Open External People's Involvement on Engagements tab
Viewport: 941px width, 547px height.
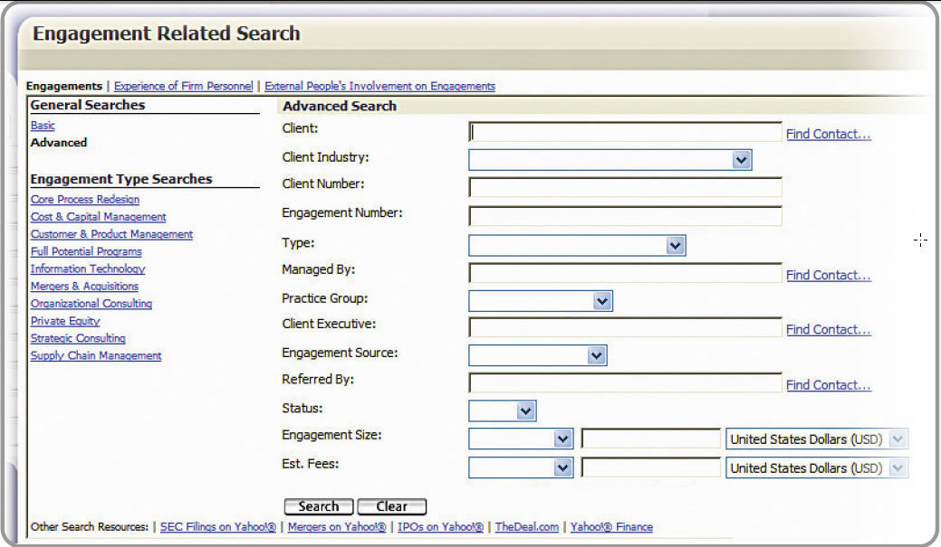coord(379,86)
